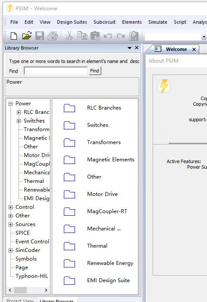
Task: Open the Script menu
Action: click(x=180, y=22)
